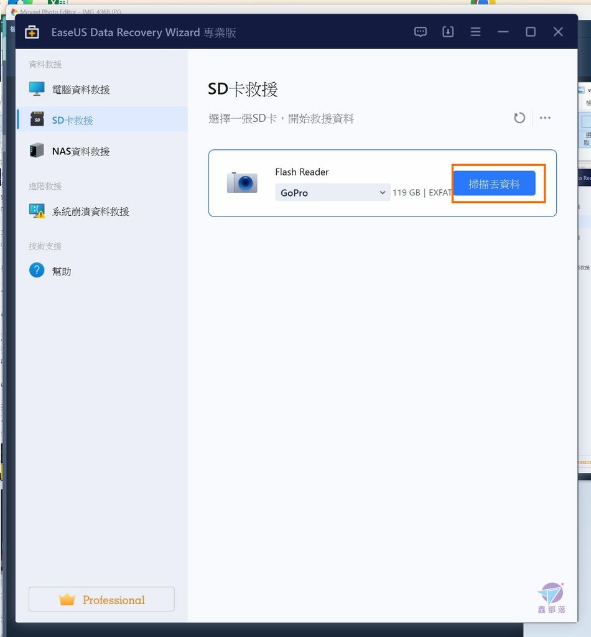
Task: Open 幫助 in the sidebar
Action: (101, 271)
